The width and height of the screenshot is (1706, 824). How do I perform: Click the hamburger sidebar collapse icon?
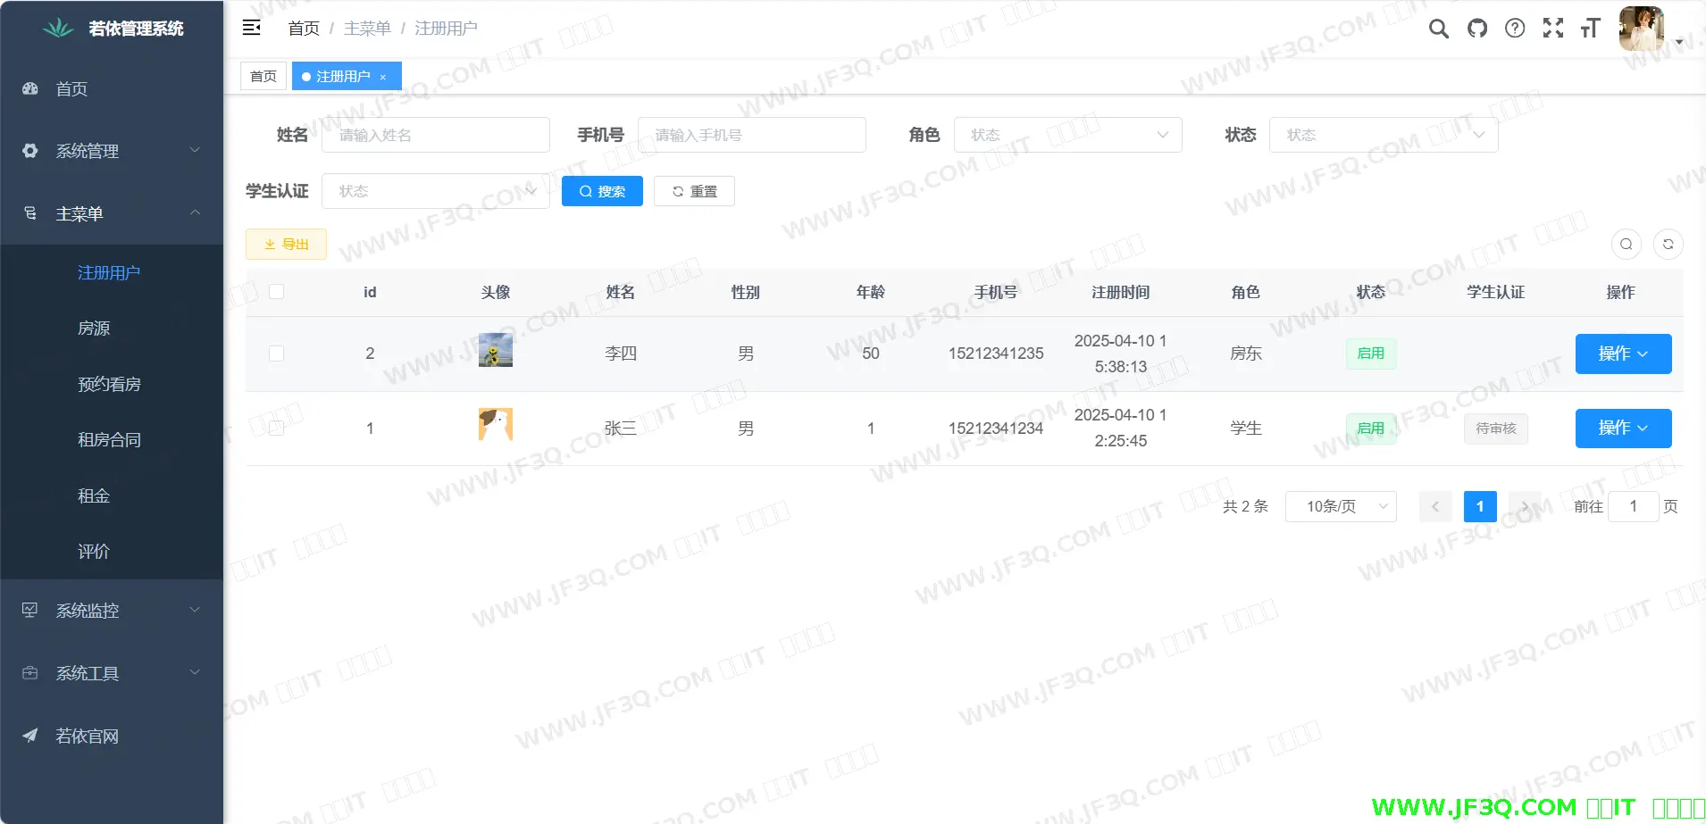tap(252, 28)
